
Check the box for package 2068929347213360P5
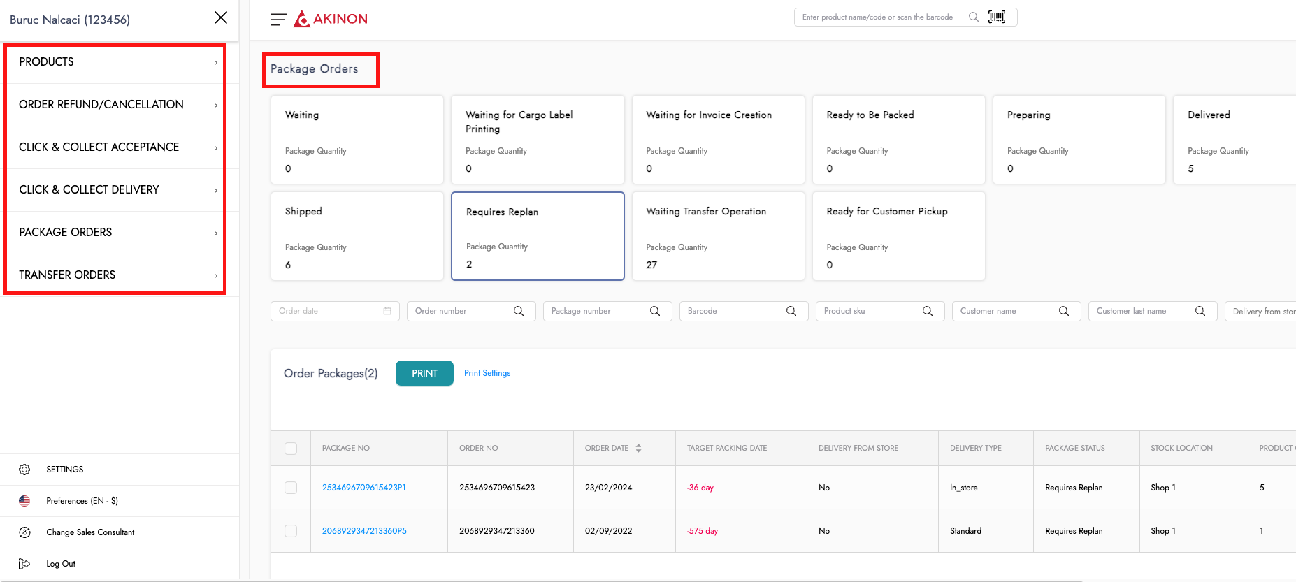[291, 531]
